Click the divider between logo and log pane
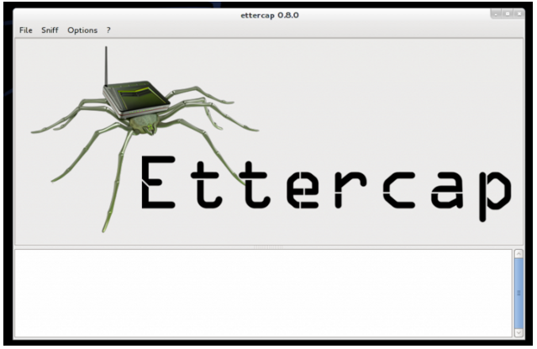 (269, 246)
